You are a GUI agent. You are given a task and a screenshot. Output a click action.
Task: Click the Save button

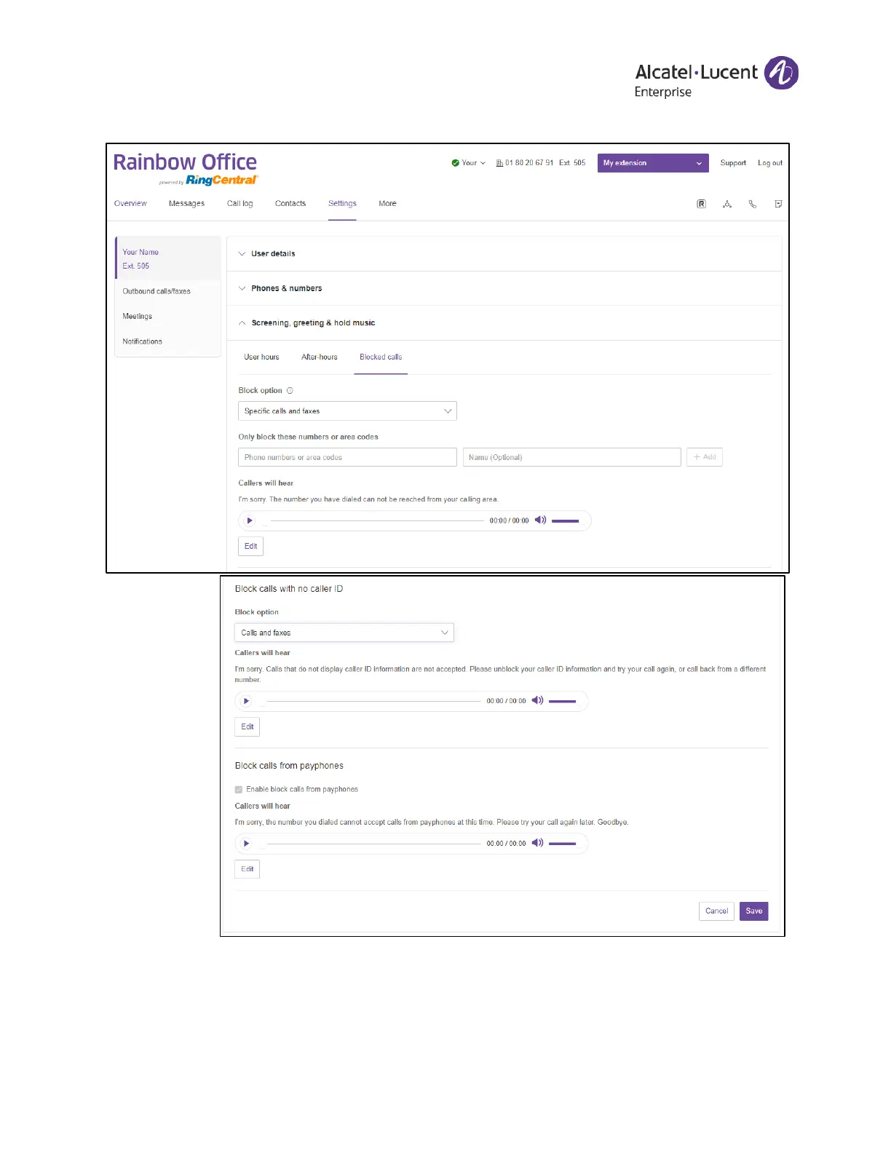(753, 911)
